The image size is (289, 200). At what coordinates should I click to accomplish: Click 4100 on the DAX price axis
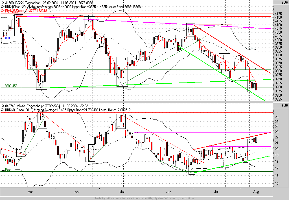[278, 25]
